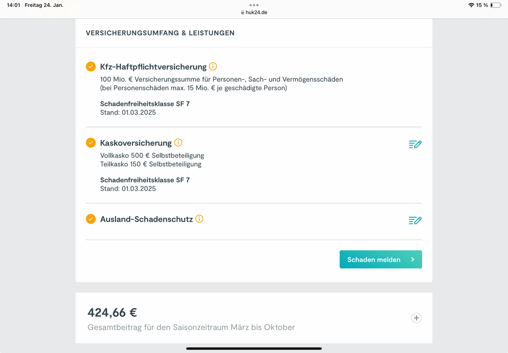
Task: Tap the huk24.de address bar
Action: click(x=254, y=12)
